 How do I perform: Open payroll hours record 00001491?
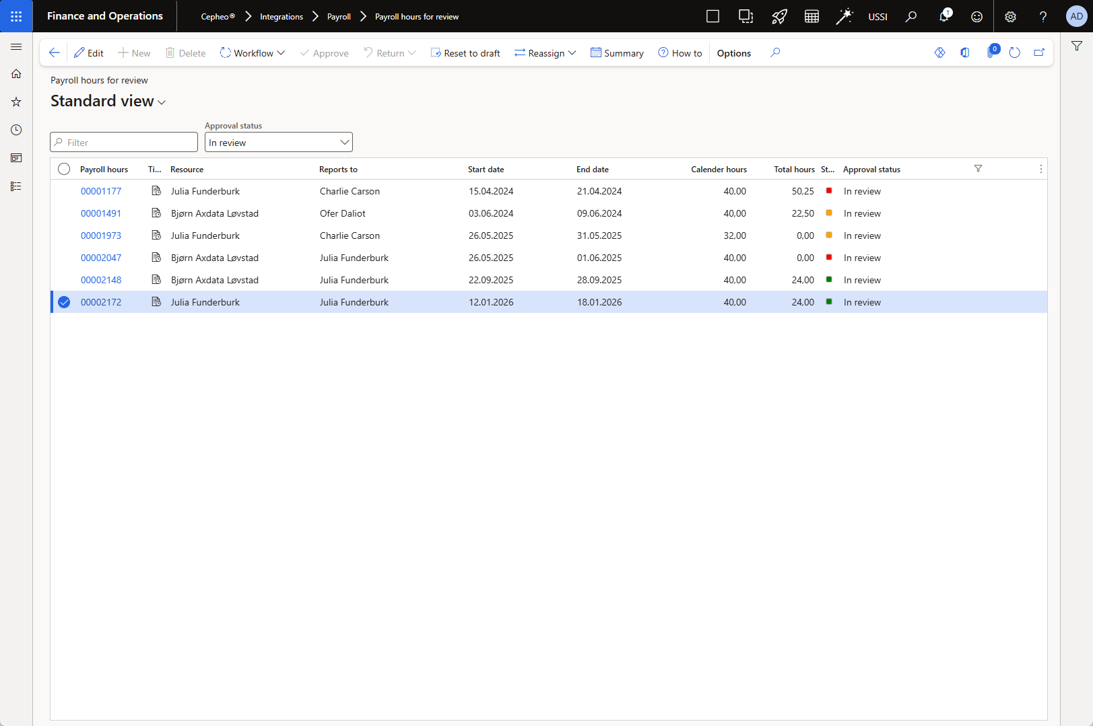pyautogui.click(x=101, y=213)
